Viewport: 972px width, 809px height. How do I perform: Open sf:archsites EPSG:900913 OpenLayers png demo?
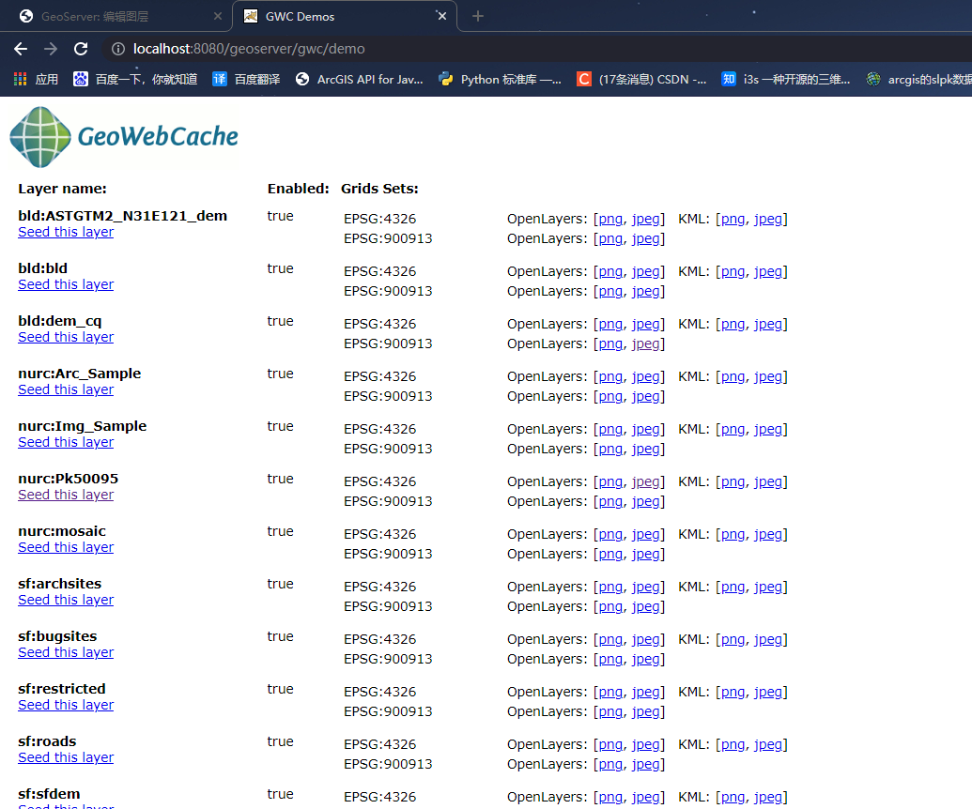click(610, 607)
